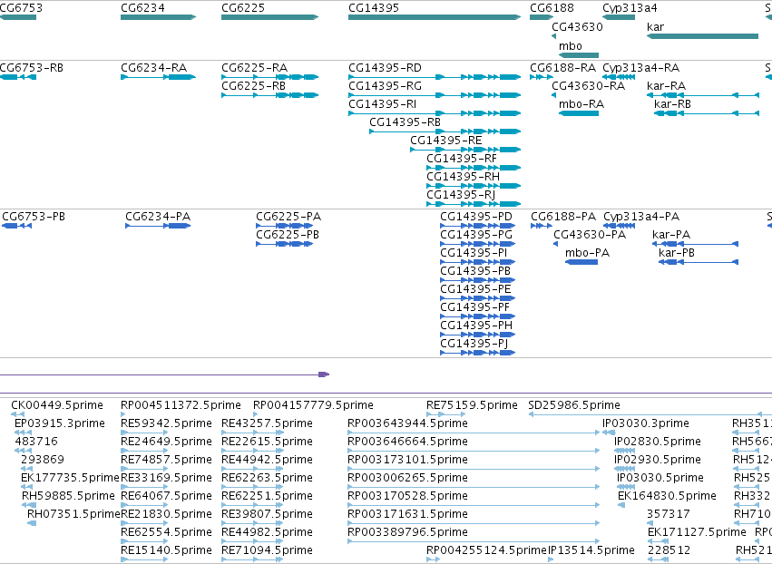Open transcript CG6188-RA label
772x564 pixels.
[562, 67]
